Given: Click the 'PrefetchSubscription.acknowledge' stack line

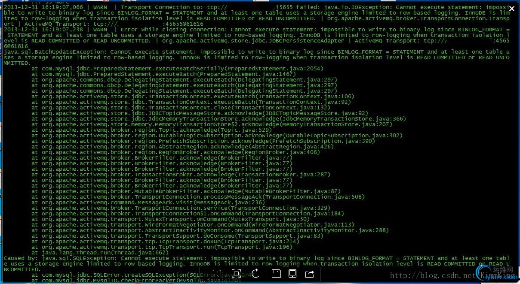Looking at the screenshot, I should 203,141.
